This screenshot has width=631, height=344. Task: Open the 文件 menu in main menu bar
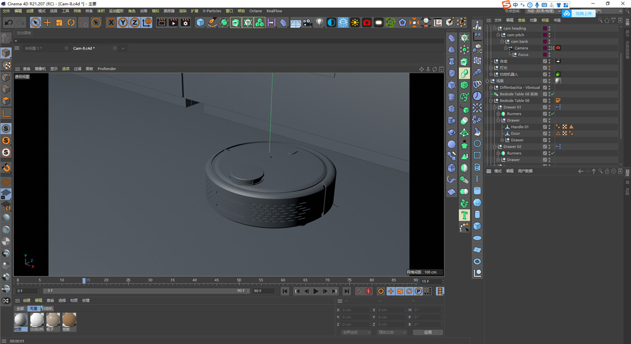coord(6,11)
